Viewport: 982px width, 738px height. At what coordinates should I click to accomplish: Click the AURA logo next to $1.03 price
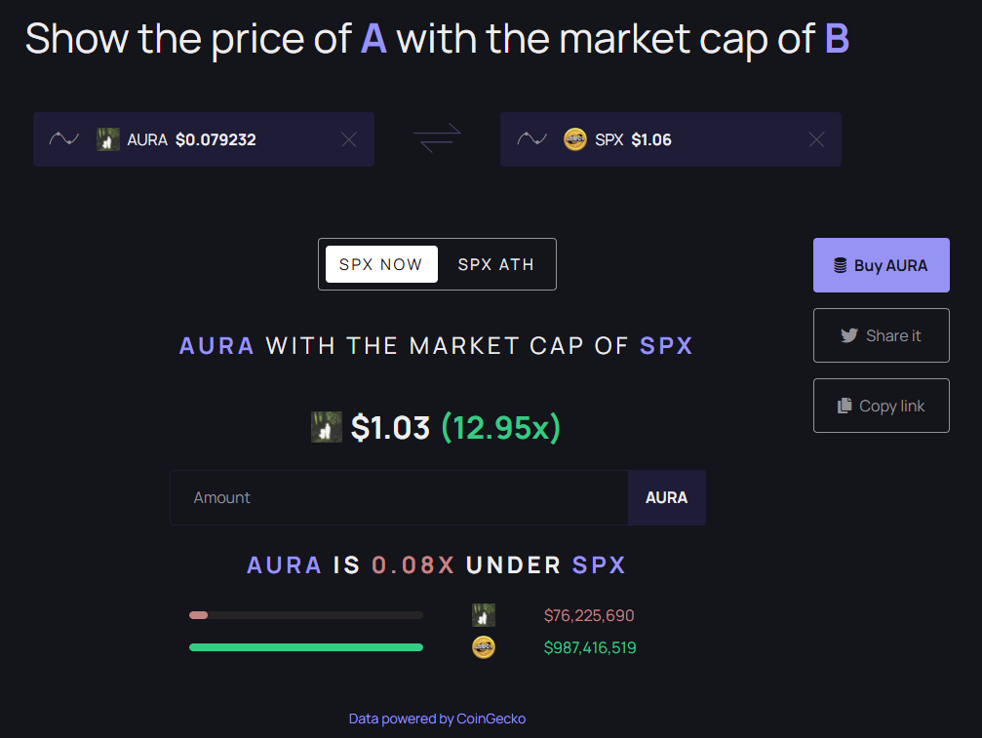coord(326,427)
